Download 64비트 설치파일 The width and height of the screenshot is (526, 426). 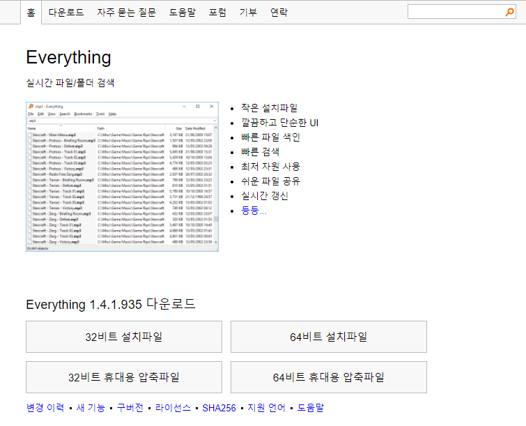329,337
